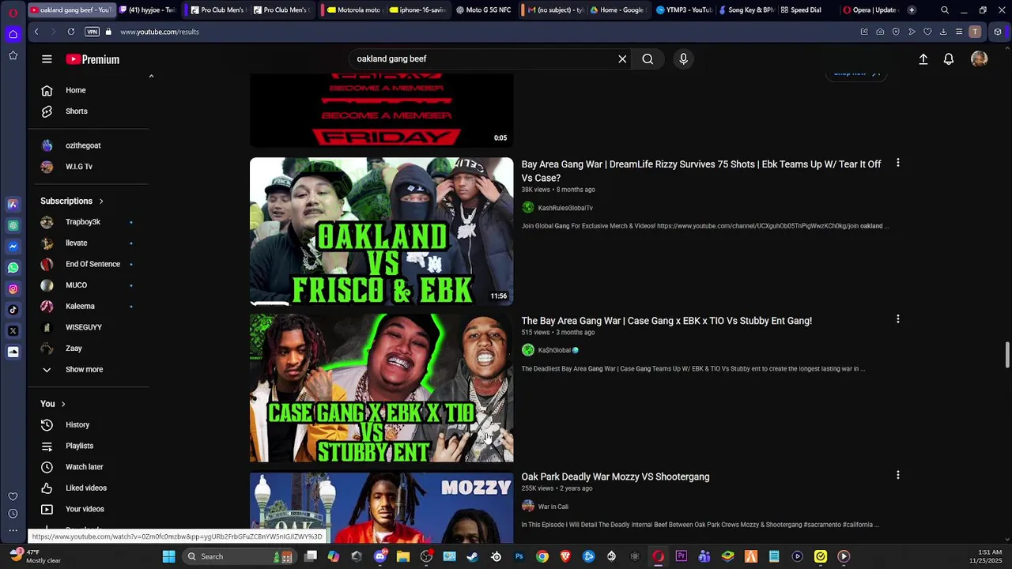Open the Windows Start button

point(168,556)
